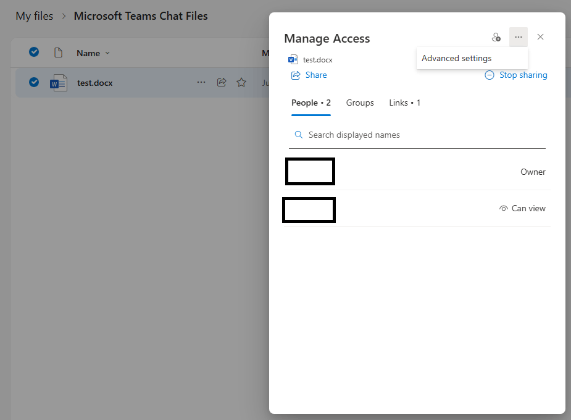Deselect the test.docx row checkbox

pos(33,82)
